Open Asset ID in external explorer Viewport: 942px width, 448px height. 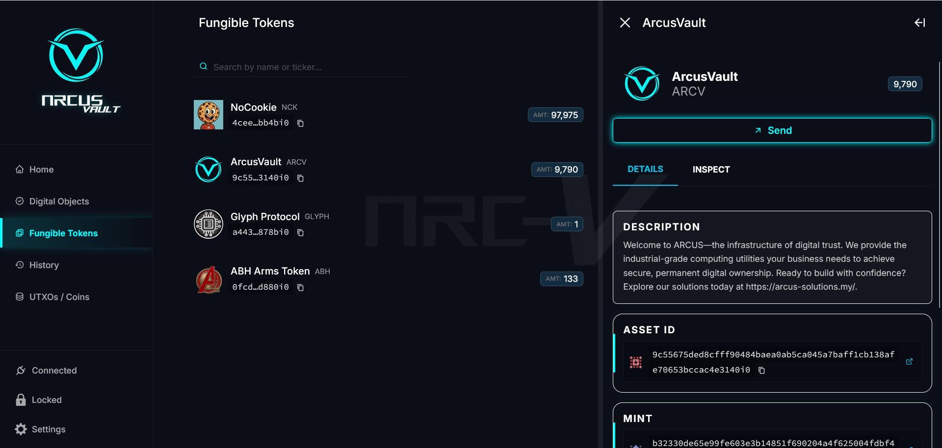[x=909, y=362]
